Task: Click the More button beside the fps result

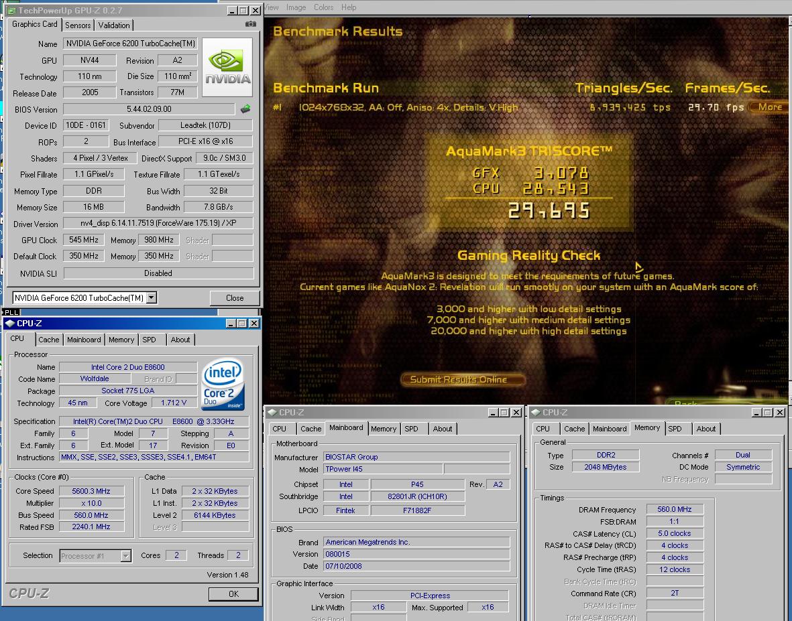Action: click(x=769, y=107)
